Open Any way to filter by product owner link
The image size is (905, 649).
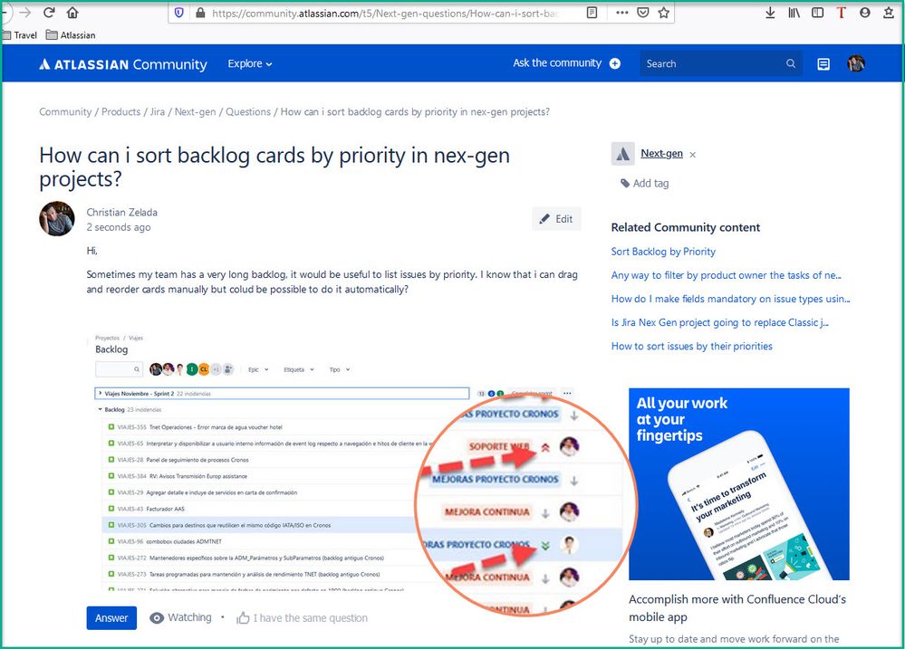[x=726, y=275]
